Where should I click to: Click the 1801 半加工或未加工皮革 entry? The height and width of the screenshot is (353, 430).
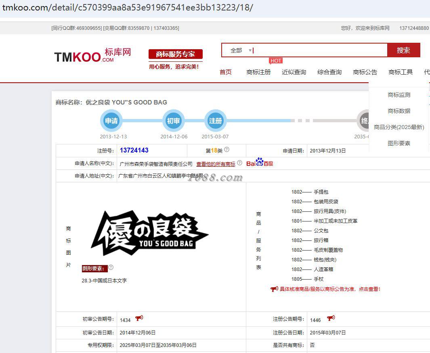click(x=325, y=221)
